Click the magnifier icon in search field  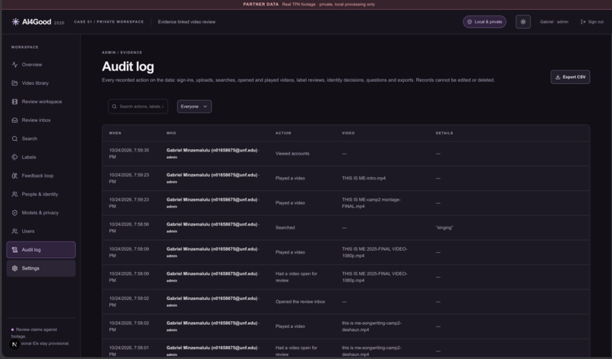tap(115, 106)
